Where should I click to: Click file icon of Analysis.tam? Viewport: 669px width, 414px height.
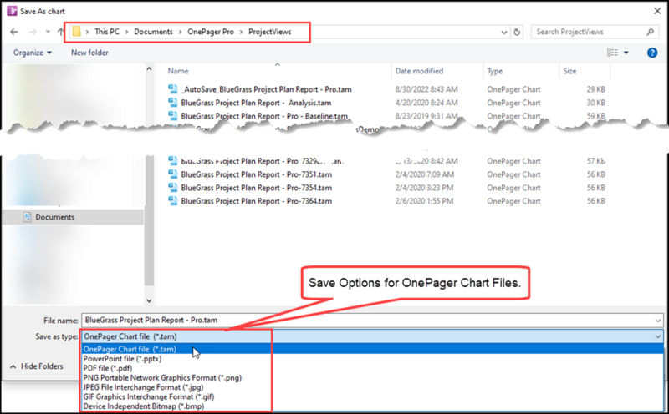pos(173,102)
